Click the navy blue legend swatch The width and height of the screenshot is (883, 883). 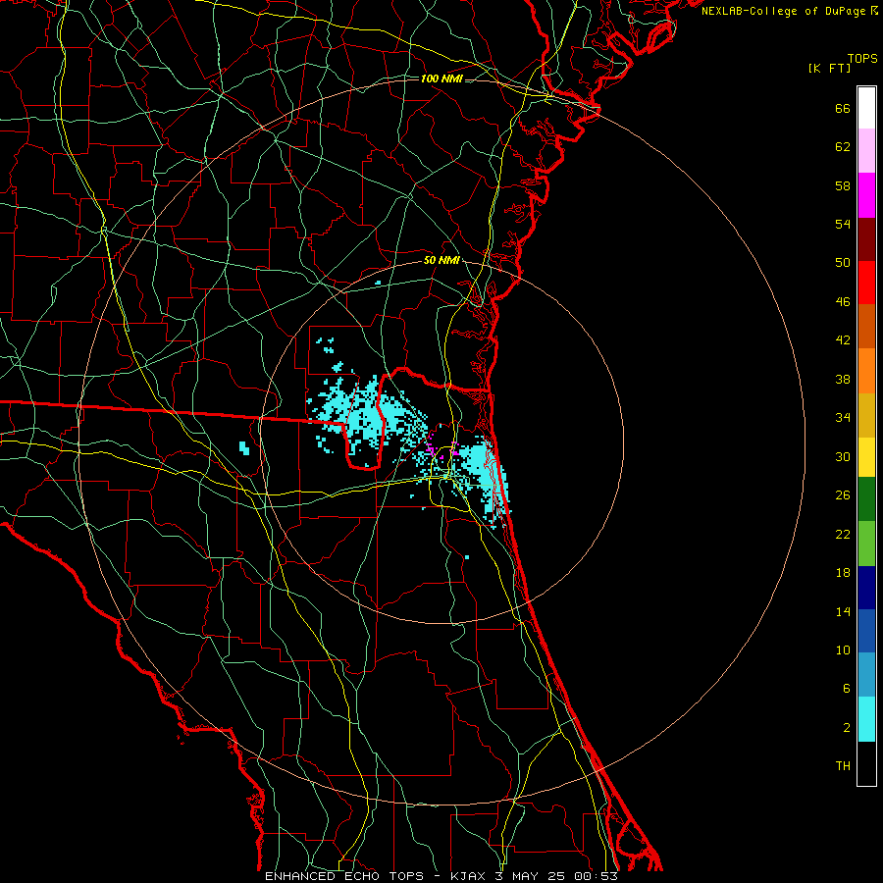[x=866, y=588]
